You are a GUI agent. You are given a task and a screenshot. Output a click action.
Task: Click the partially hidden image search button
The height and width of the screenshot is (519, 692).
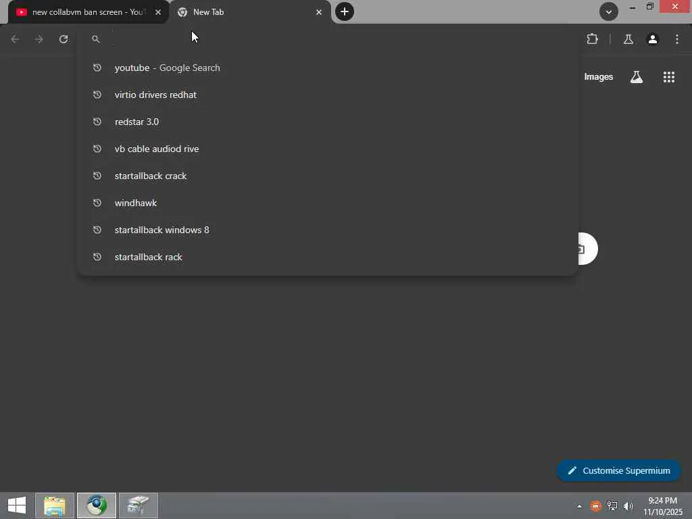(x=587, y=249)
